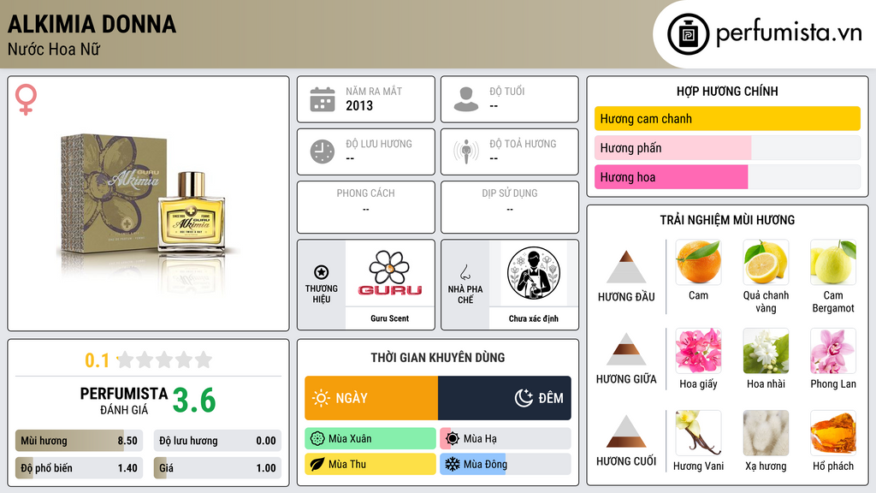The image size is (876, 493).
Task: Click the Cam orange note image
Action: [x=698, y=262]
